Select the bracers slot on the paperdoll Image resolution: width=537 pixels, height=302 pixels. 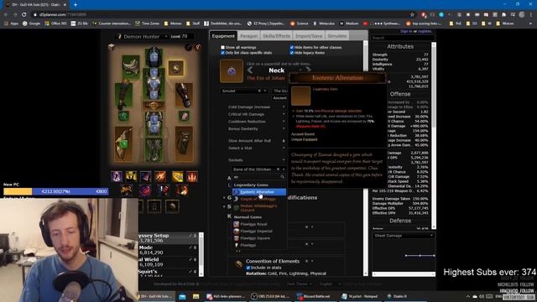(x=184, y=94)
